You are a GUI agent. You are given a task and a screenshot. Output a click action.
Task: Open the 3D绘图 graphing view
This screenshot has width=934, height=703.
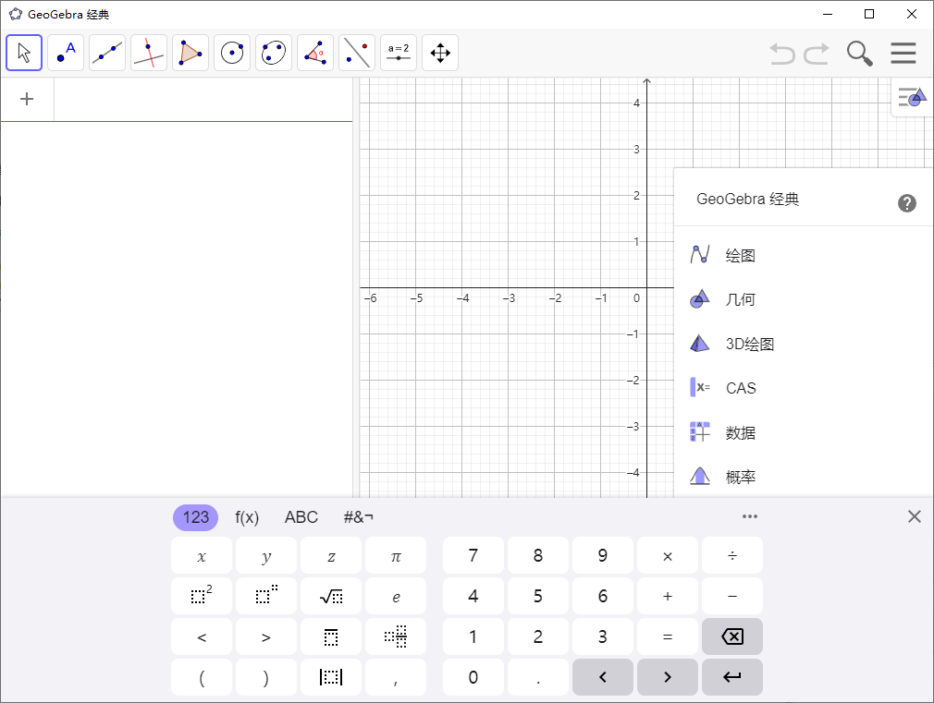click(749, 343)
